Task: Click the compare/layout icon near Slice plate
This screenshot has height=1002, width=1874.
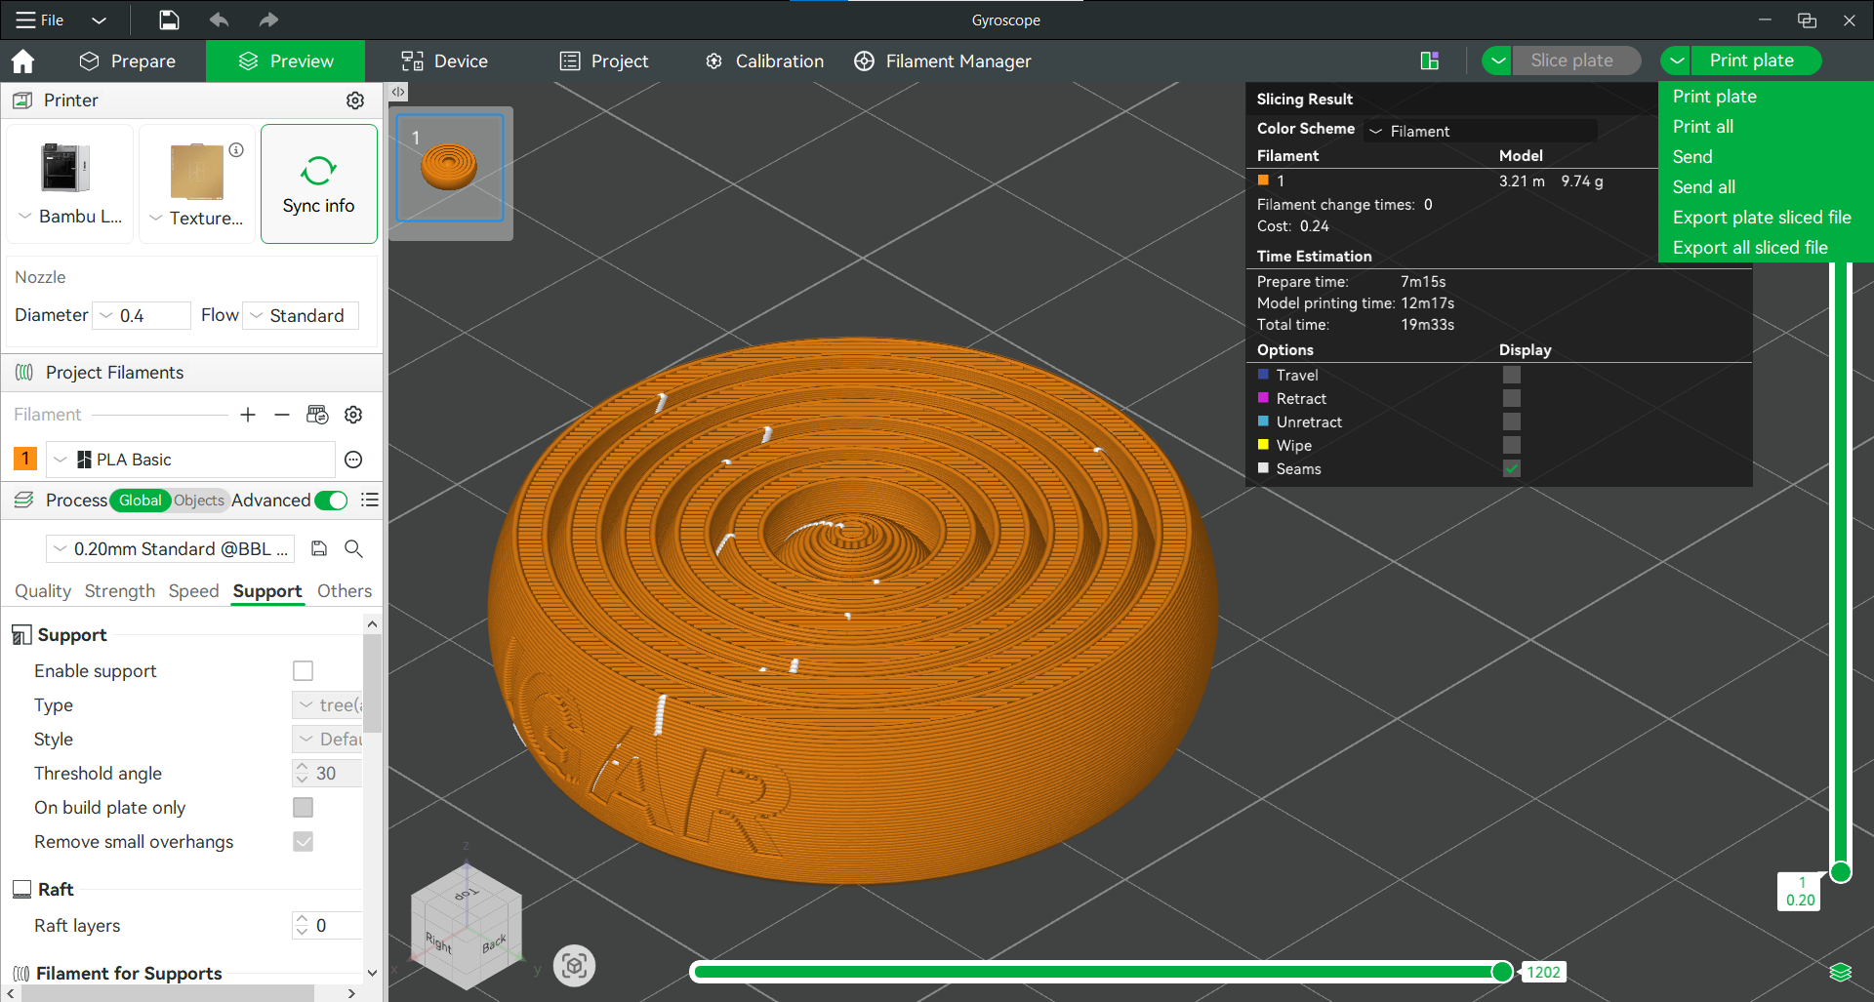Action: tap(1430, 60)
